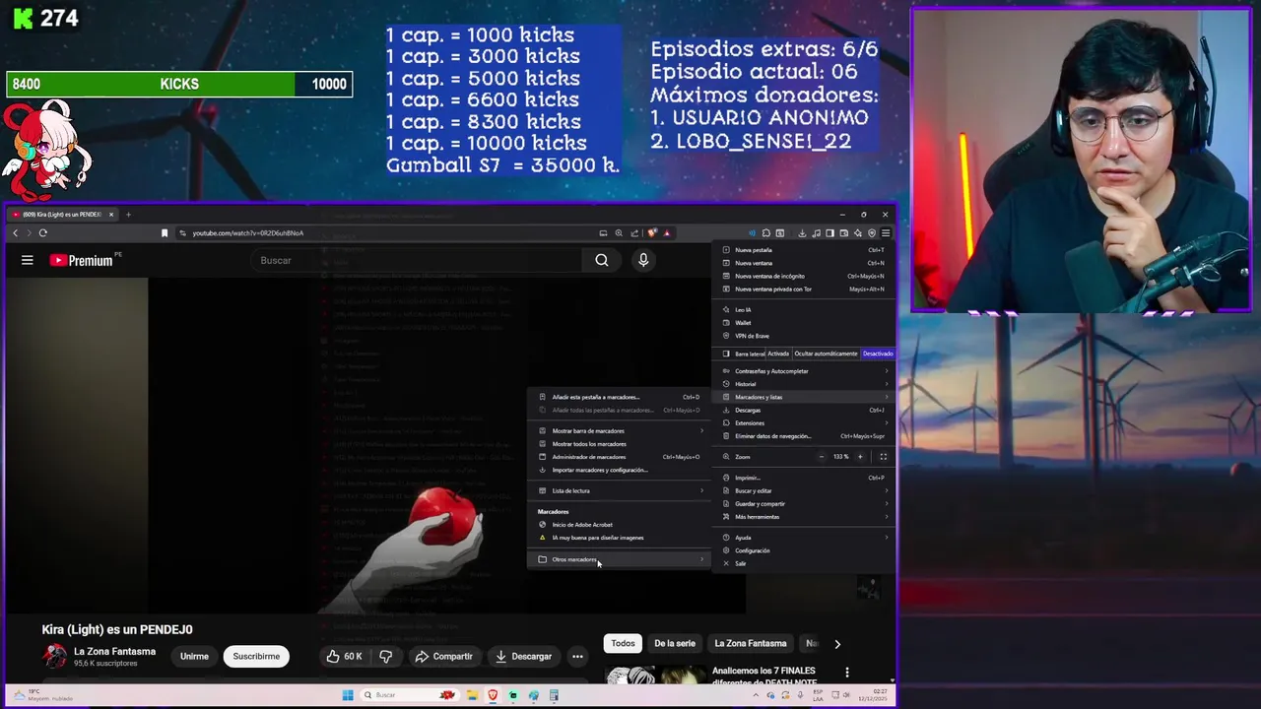Click the Brave Rewards triangle icon
This screenshot has height=709, width=1261.
point(667,233)
